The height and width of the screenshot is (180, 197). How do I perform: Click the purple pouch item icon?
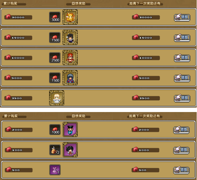(55, 170)
